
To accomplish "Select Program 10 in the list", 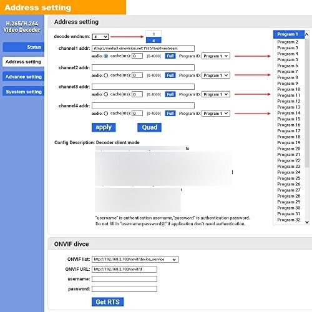I will pyautogui.click(x=289, y=89).
